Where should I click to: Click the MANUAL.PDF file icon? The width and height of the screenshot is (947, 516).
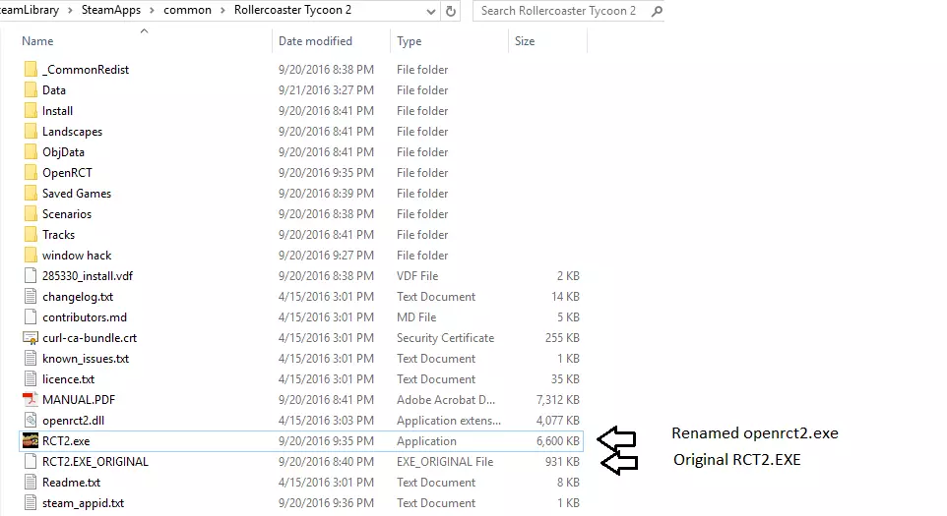click(x=31, y=400)
